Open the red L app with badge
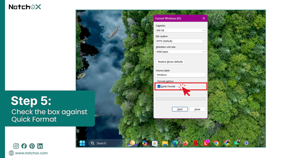 (206, 143)
